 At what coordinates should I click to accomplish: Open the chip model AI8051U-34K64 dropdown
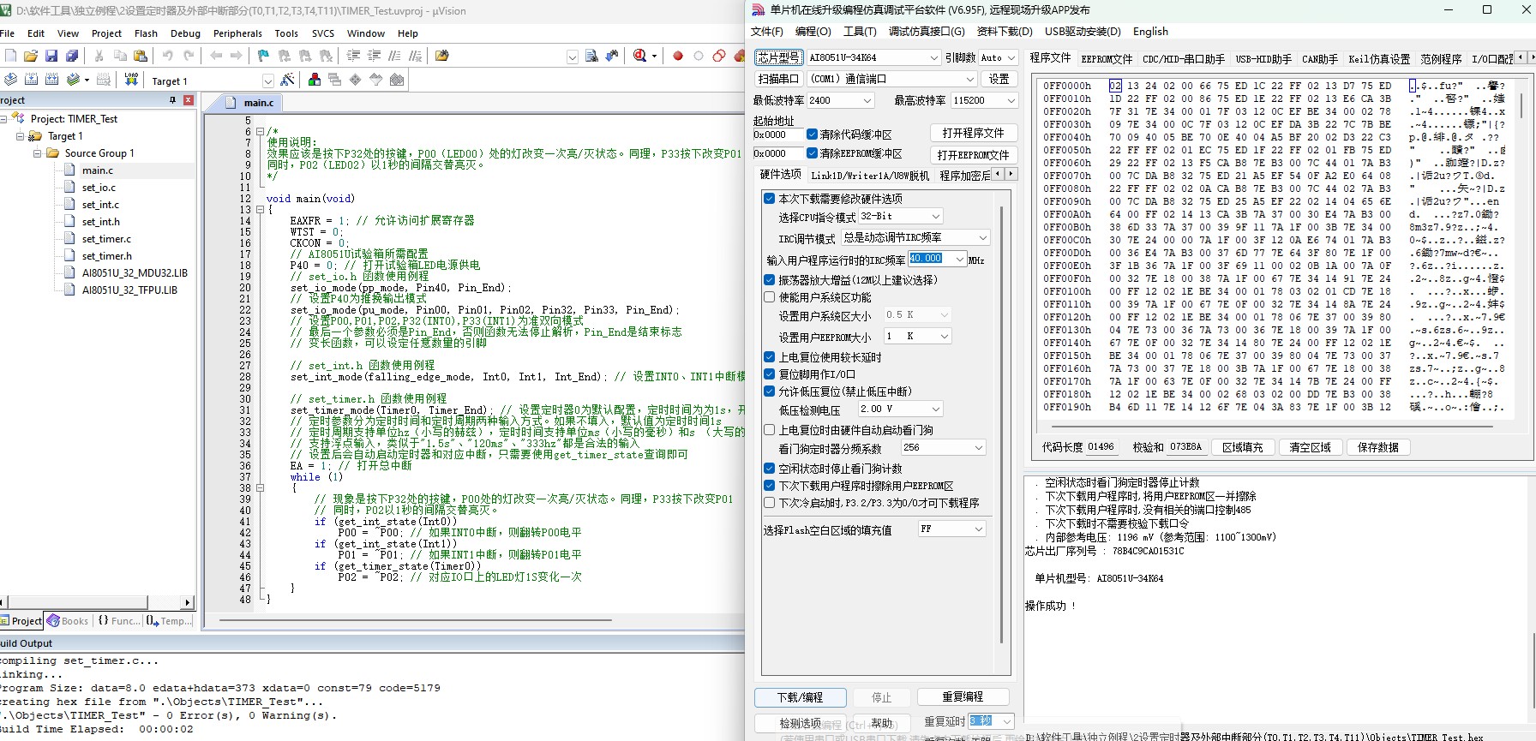coord(873,57)
